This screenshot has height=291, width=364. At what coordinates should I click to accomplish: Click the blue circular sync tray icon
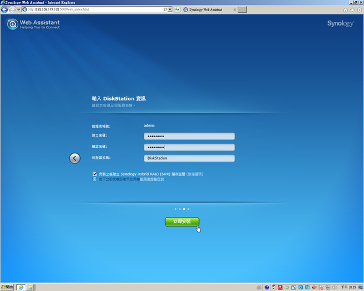(x=300, y=287)
